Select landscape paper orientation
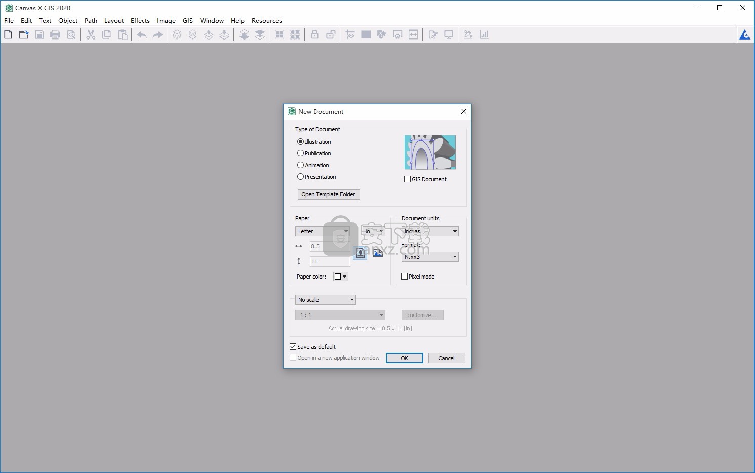The height and width of the screenshot is (473, 755). [x=378, y=253]
